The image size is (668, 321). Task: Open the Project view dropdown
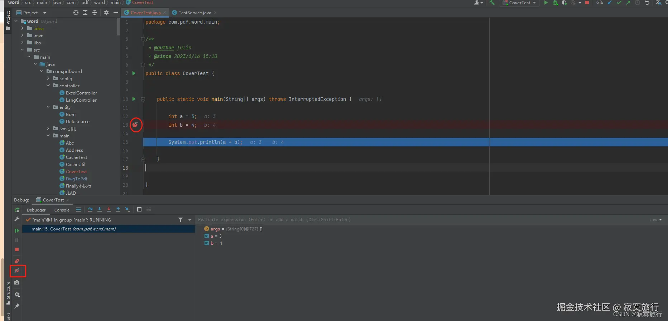click(32, 13)
